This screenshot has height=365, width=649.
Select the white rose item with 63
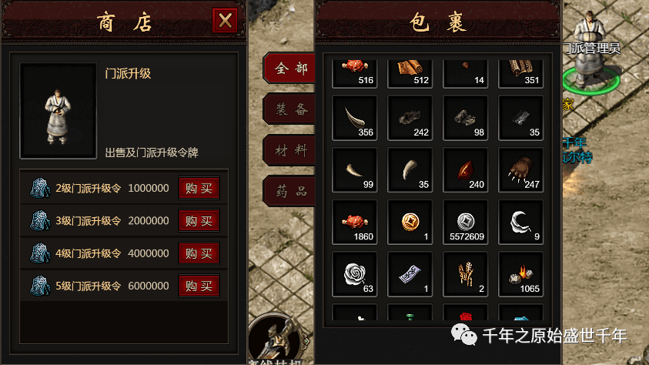[355, 274]
